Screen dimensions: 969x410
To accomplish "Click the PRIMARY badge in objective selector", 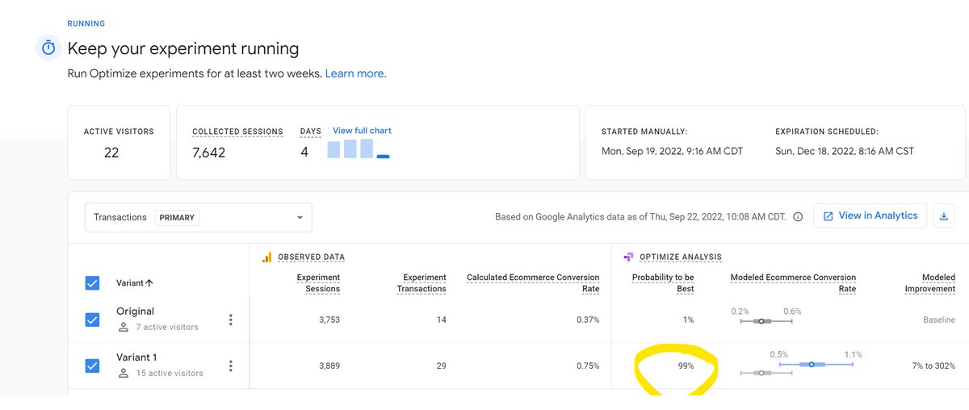I will [x=177, y=217].
